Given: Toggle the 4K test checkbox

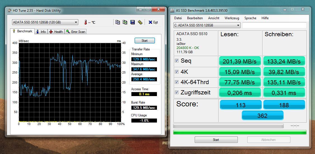Looking at the screenshot, I should coord(177,72).
